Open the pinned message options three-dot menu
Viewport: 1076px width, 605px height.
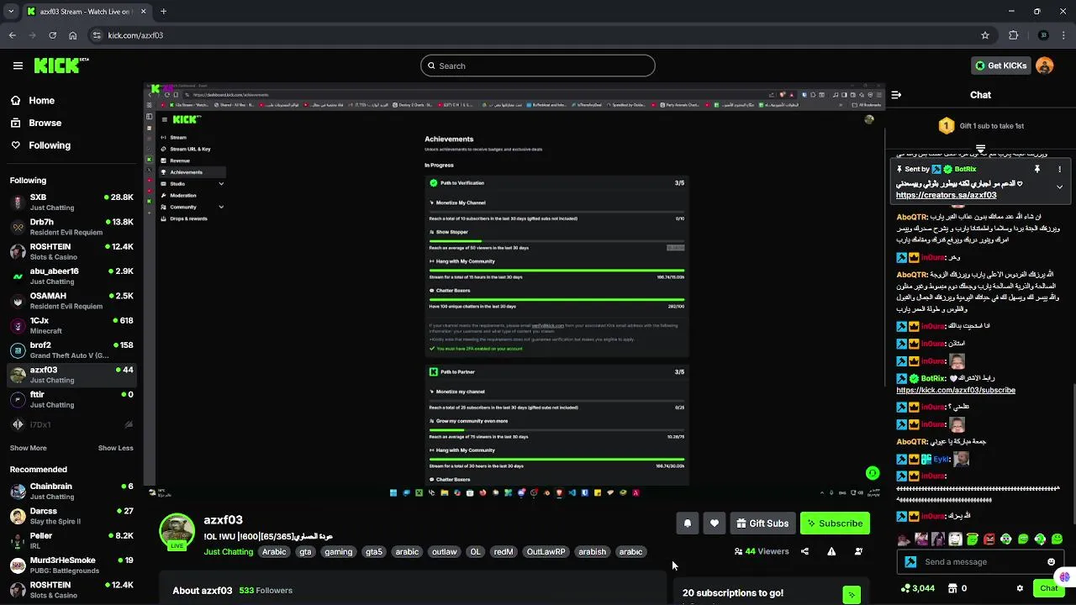1059,169
